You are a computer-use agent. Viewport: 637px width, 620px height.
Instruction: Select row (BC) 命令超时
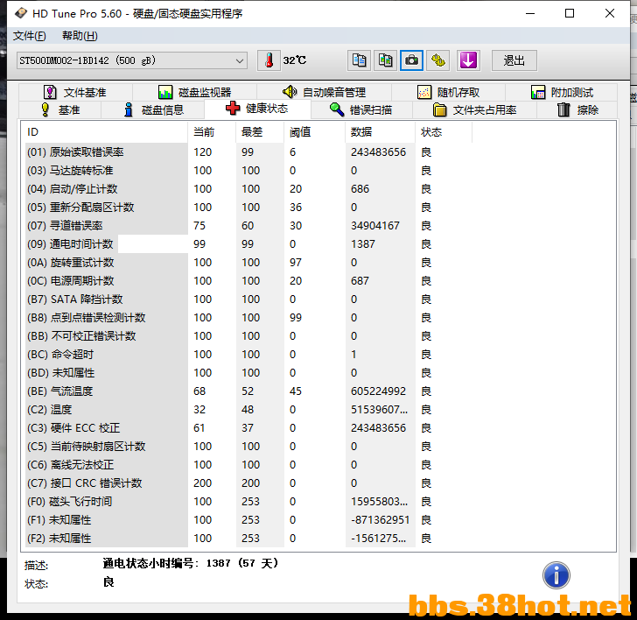click(248, 355)
